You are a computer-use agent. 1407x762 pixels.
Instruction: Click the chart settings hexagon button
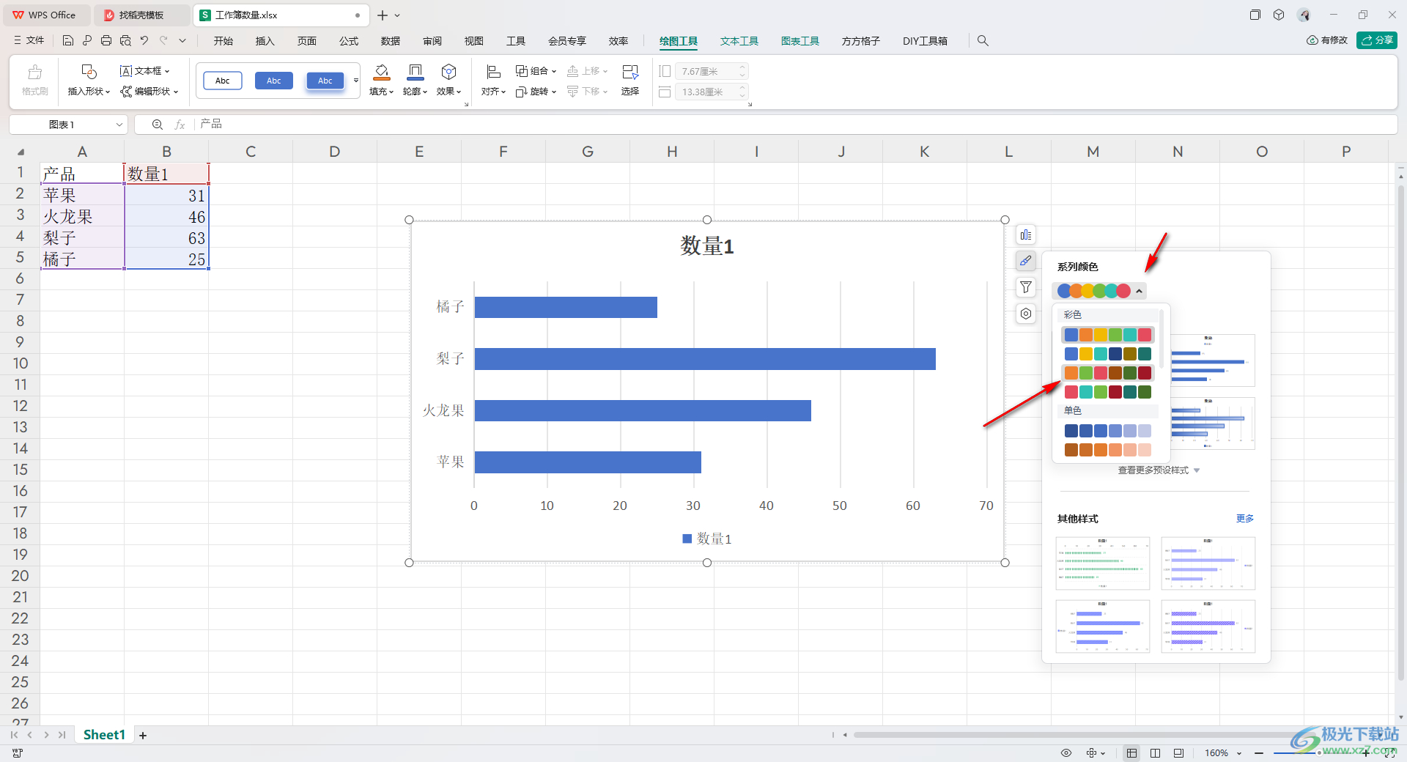point(1026,314)
